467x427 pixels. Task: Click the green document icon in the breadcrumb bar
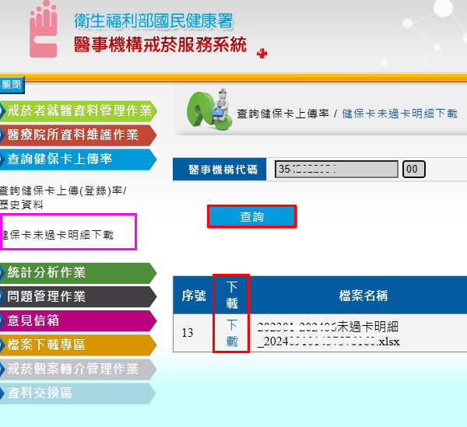(207, 111)
